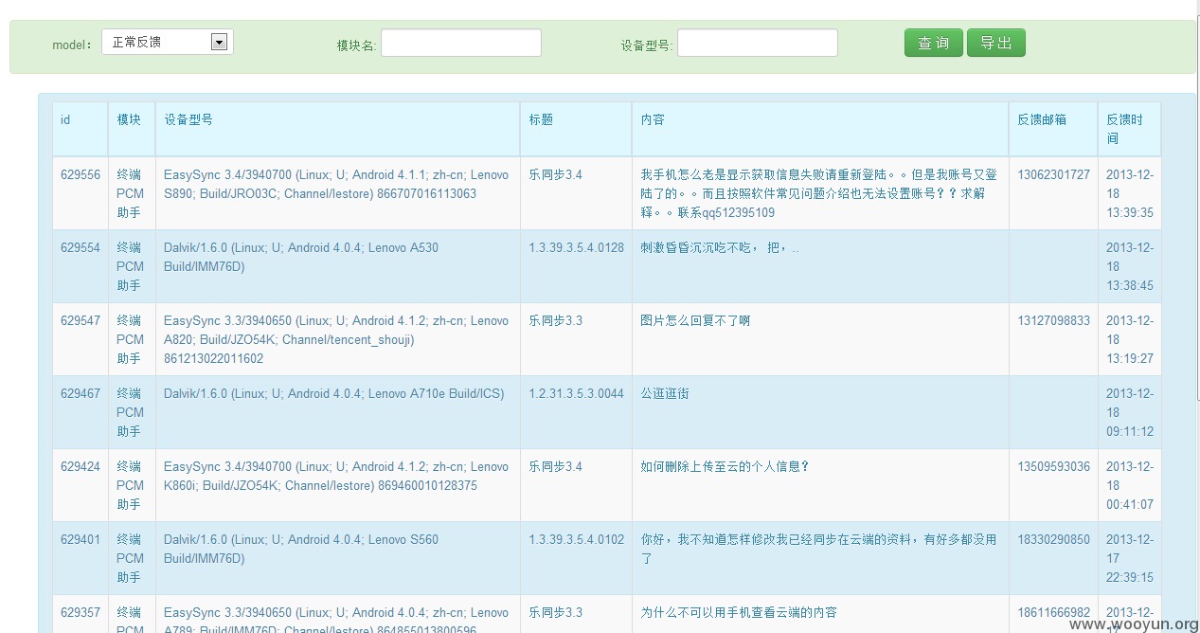This screenshot has width=1200, height=633.
Task: Click feedback email 18330290850
Action: (1054, 540)
